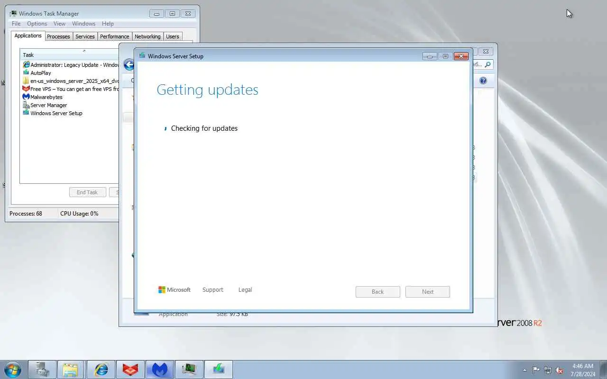
Task: Switch to the Applications tab
Action: (x=28, y=36)
